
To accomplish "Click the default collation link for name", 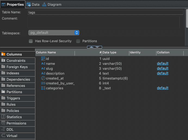I will (x=162, y=63).
